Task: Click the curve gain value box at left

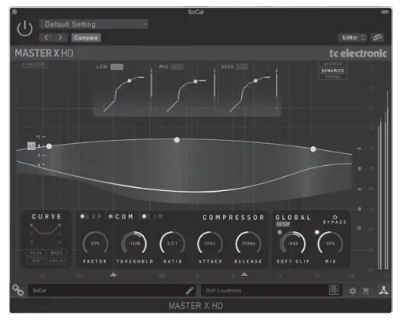Action: [31, 146]
